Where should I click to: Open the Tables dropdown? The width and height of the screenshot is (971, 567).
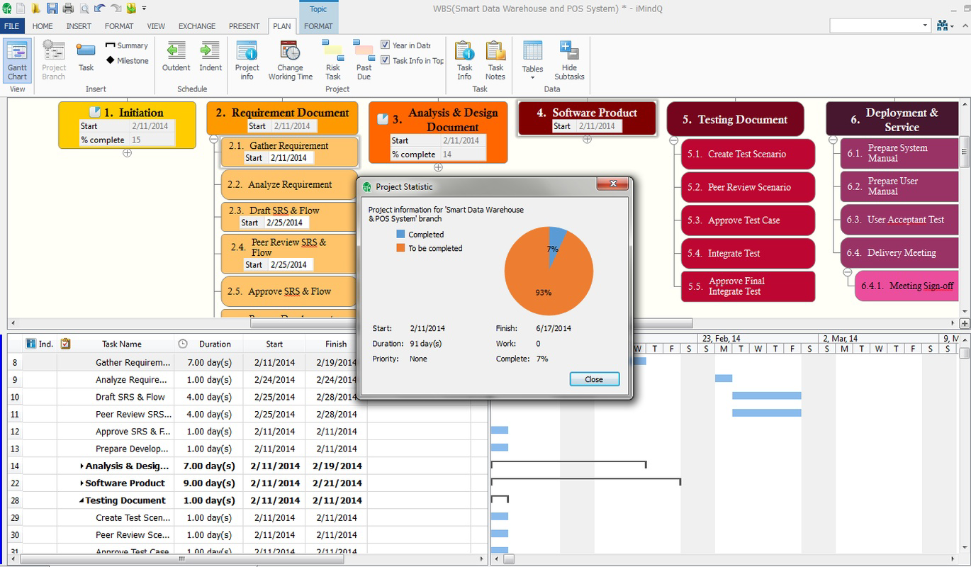coord(532,61)
